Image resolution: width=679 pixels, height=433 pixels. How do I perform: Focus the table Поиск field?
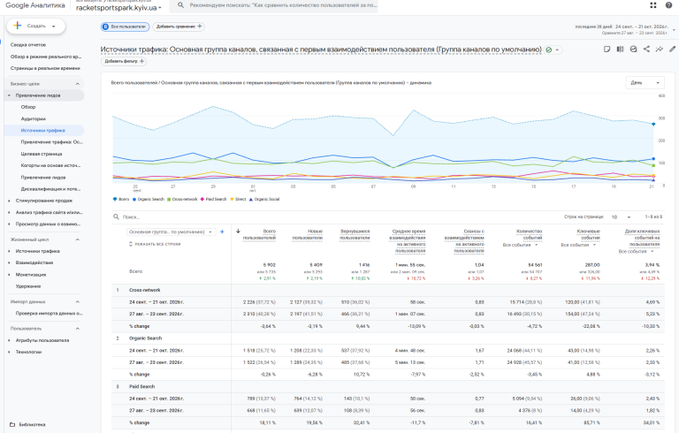[x=131, y=216]
